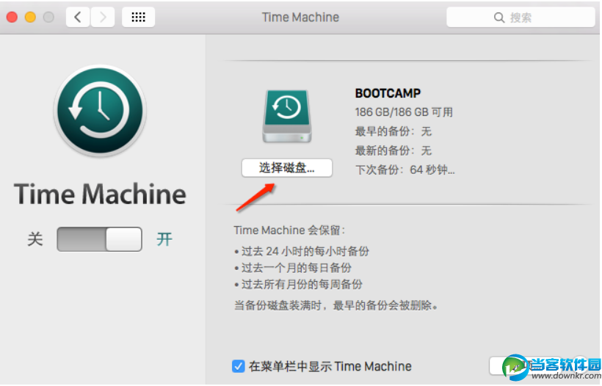The image size is (602, 386).
Task: Click the 过去 24 小时的每小时备份 bullet
Action: (x=302, y=251)
